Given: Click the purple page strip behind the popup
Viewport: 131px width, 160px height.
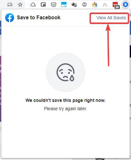Looking at the screenshot, I should (x=1, y=89).
